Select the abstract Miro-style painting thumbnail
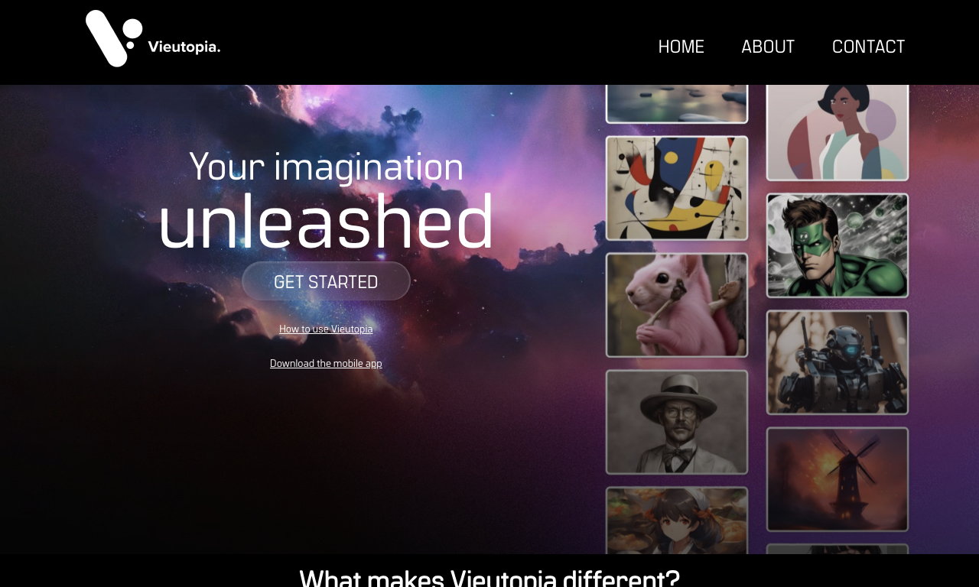This screenshot has height=587, width=979. point(677,188)
